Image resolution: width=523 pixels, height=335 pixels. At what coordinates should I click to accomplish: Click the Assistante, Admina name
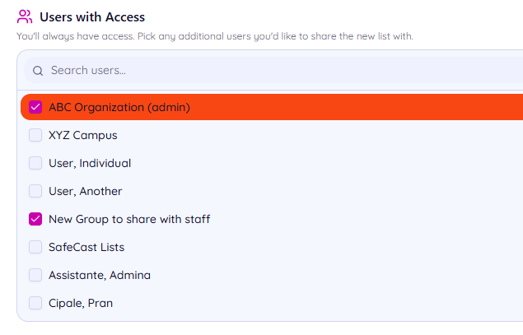[x=100, y=276]
